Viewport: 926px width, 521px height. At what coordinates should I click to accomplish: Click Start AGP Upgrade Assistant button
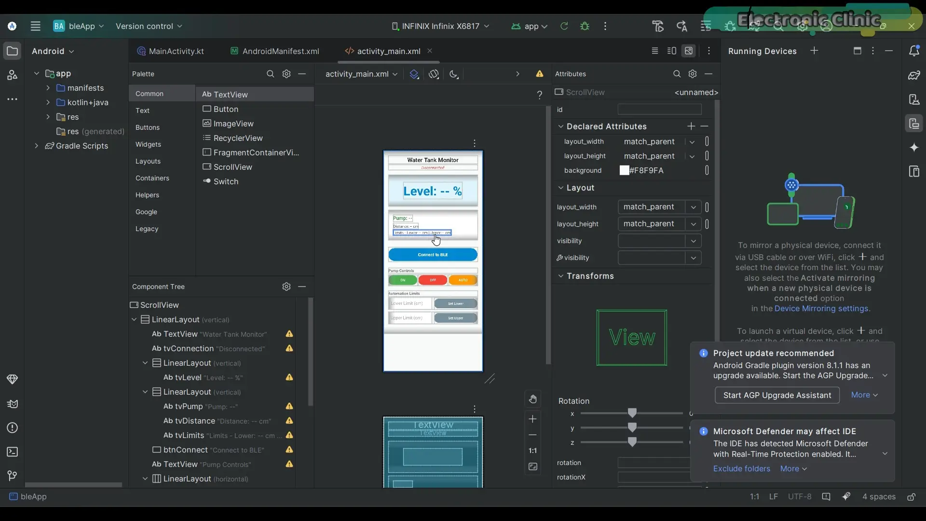tap(777, 395)
